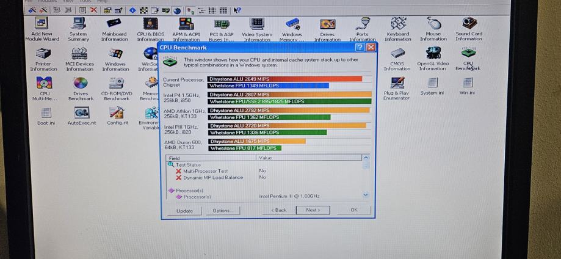
Task: Select the Plug & Play Enumerator icon
Action: [x=396, y=89]
